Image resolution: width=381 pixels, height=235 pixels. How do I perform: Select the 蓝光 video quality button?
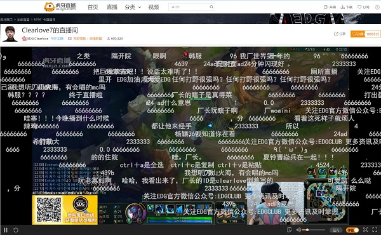tap(336, 230)
